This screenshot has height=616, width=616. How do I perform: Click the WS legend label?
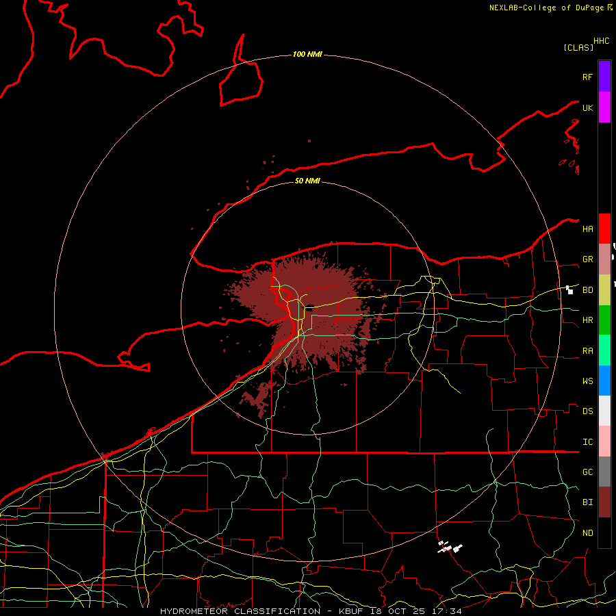click(x=587, y=381)
